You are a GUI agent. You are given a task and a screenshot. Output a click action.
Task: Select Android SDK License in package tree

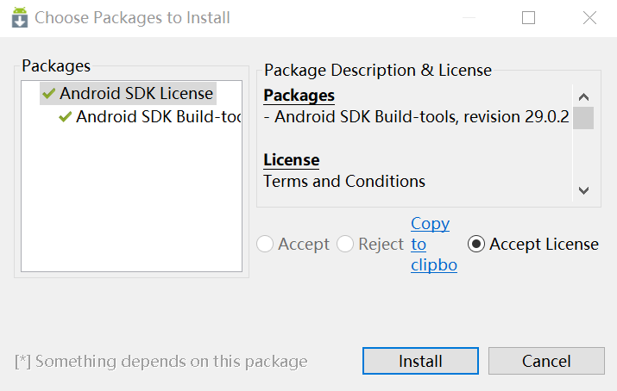click(x=135, y=94)
